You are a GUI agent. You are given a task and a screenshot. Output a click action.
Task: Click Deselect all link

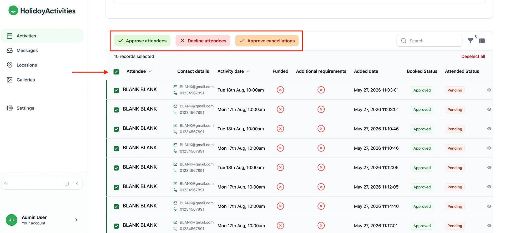coord(473,56)
